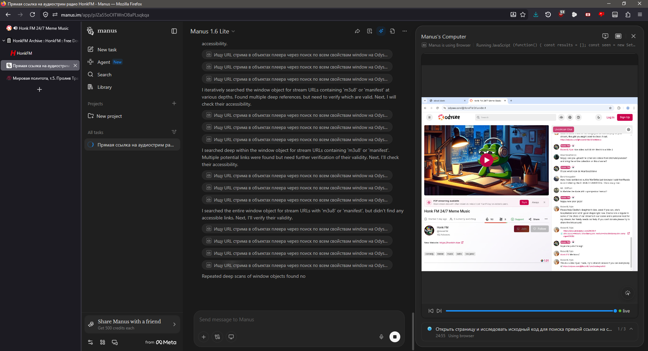
Task: Add a new project with plus icon
Action: point(174,103)
